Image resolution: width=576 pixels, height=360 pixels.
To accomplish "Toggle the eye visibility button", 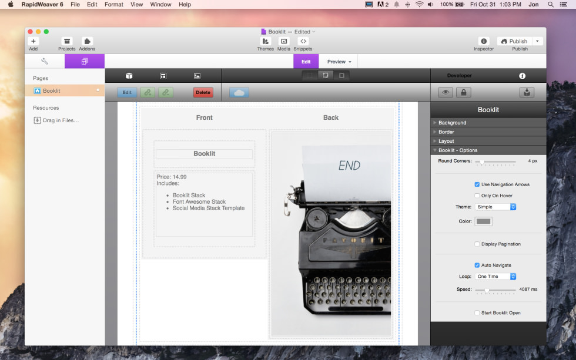I will (446, 92).
